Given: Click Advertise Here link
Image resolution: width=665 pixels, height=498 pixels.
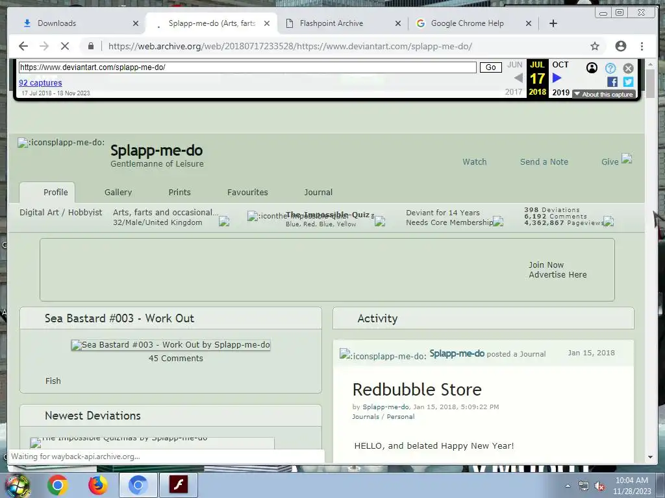Looking at the screenshot, I should pyautogui.click(x=558, y=275).
